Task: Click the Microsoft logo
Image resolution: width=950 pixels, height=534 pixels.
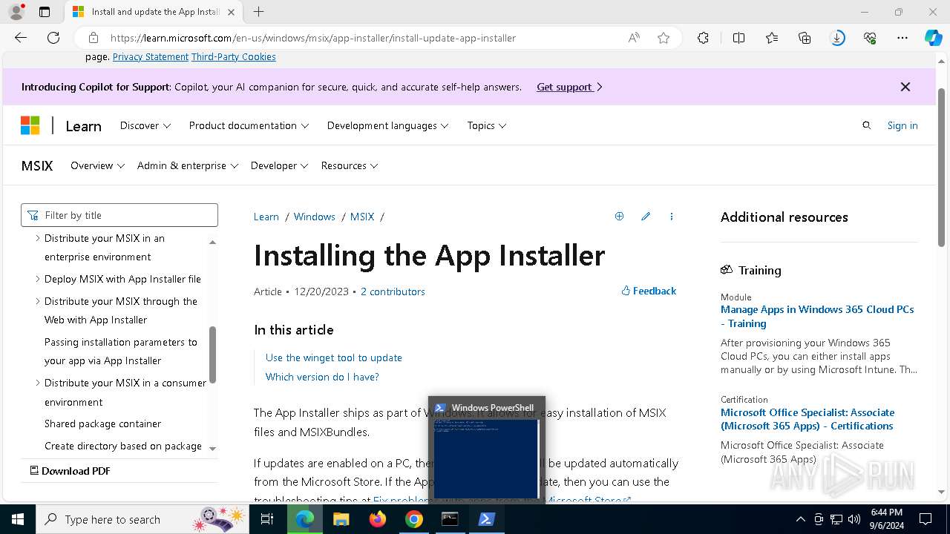Action: point(30,125)
